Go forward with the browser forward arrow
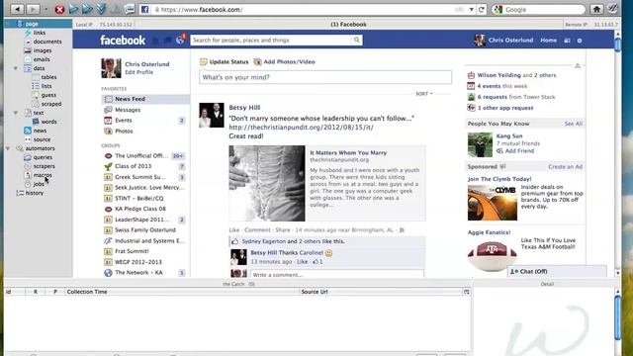This screenshot has width=633, height=356. tap(33, 9)
